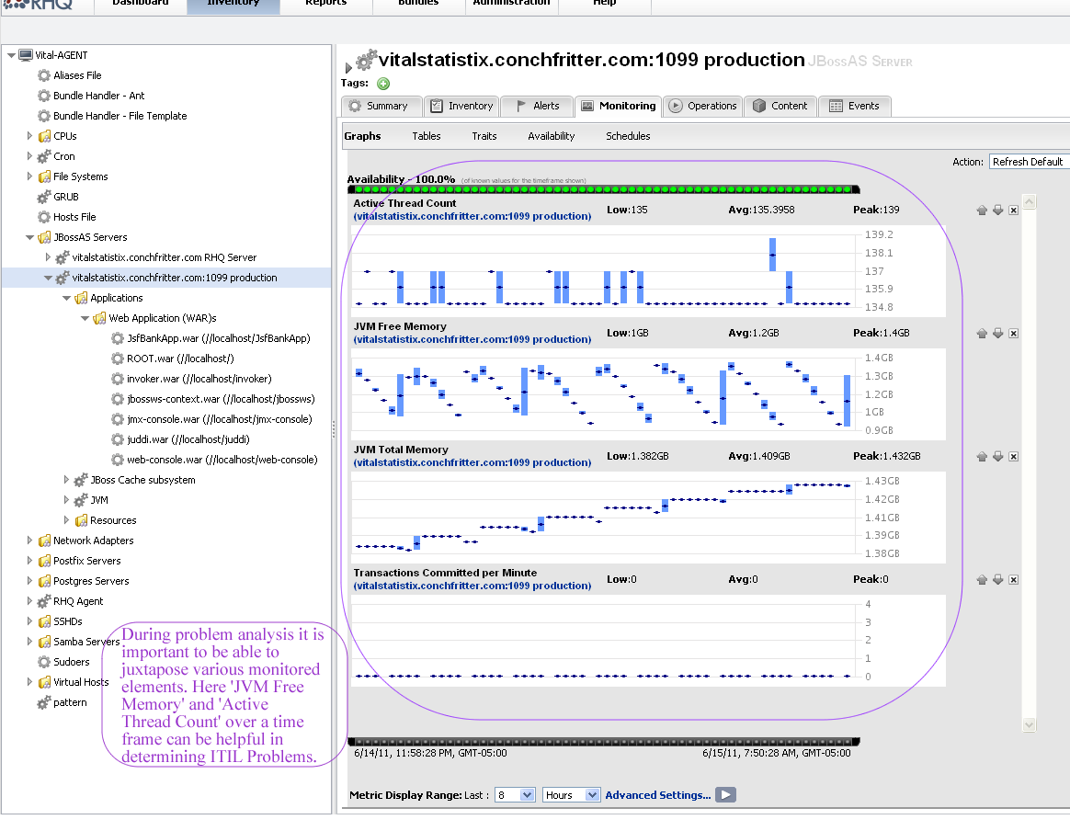Collapse the JBossAS Servers node
This screenshot has height=831, width=1070.
click(x=29, y=237)
